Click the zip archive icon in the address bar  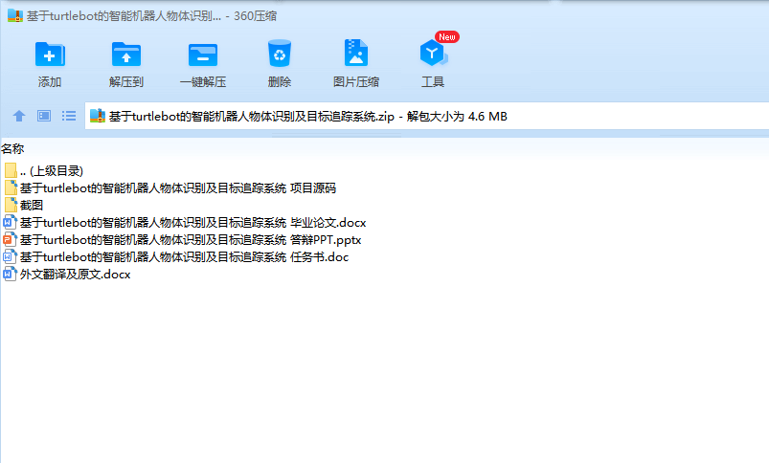(98, 116)
